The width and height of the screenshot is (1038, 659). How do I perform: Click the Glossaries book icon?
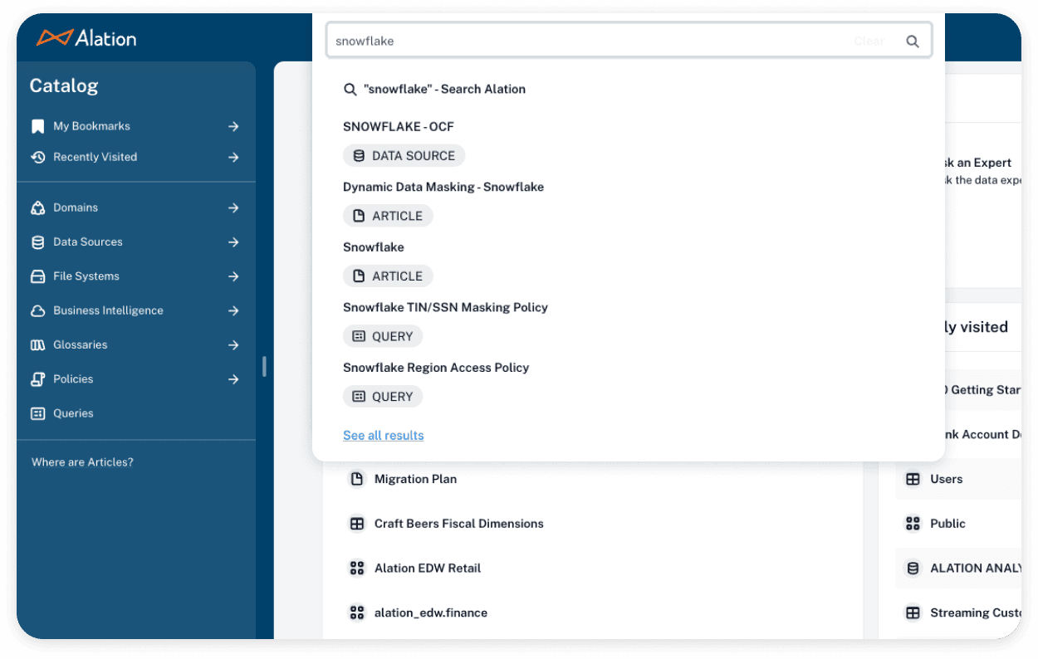pyautogui.click(x=37, y=344)
